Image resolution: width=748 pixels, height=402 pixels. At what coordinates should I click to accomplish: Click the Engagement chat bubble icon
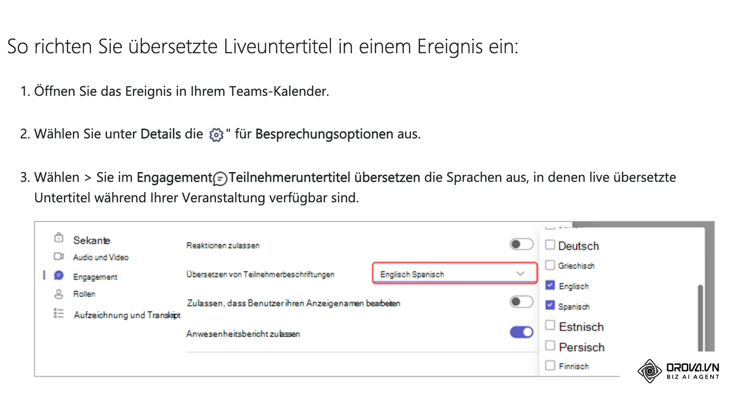tap(58, 275)
